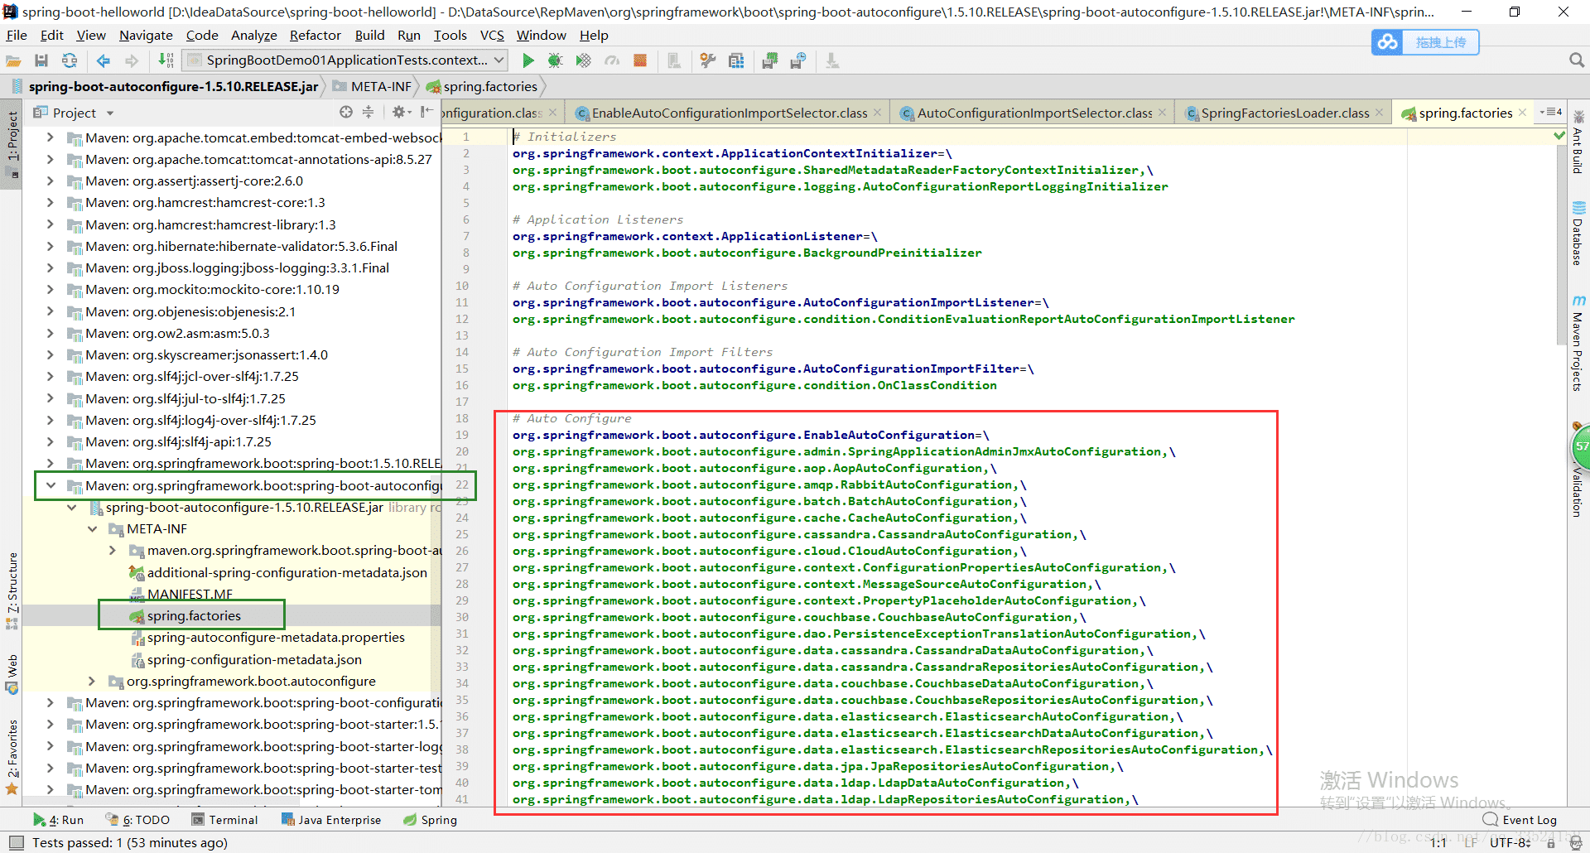Toggle the Structure side tool window
This screenshot has height=853, width=1590.
coord(12,590)
